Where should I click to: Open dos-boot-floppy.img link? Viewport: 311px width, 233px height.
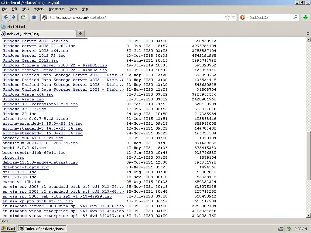click(x=26, y=167)
